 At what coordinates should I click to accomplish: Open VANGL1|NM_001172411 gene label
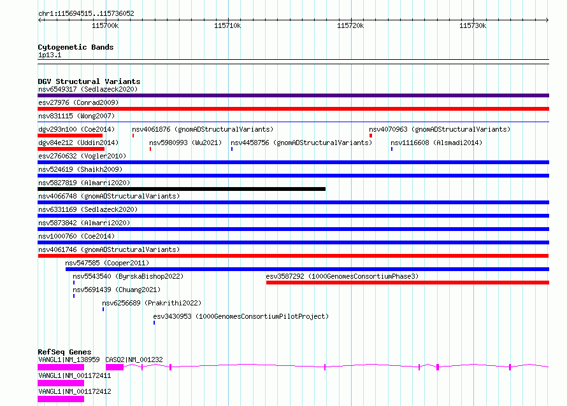(x=75, y=375)
